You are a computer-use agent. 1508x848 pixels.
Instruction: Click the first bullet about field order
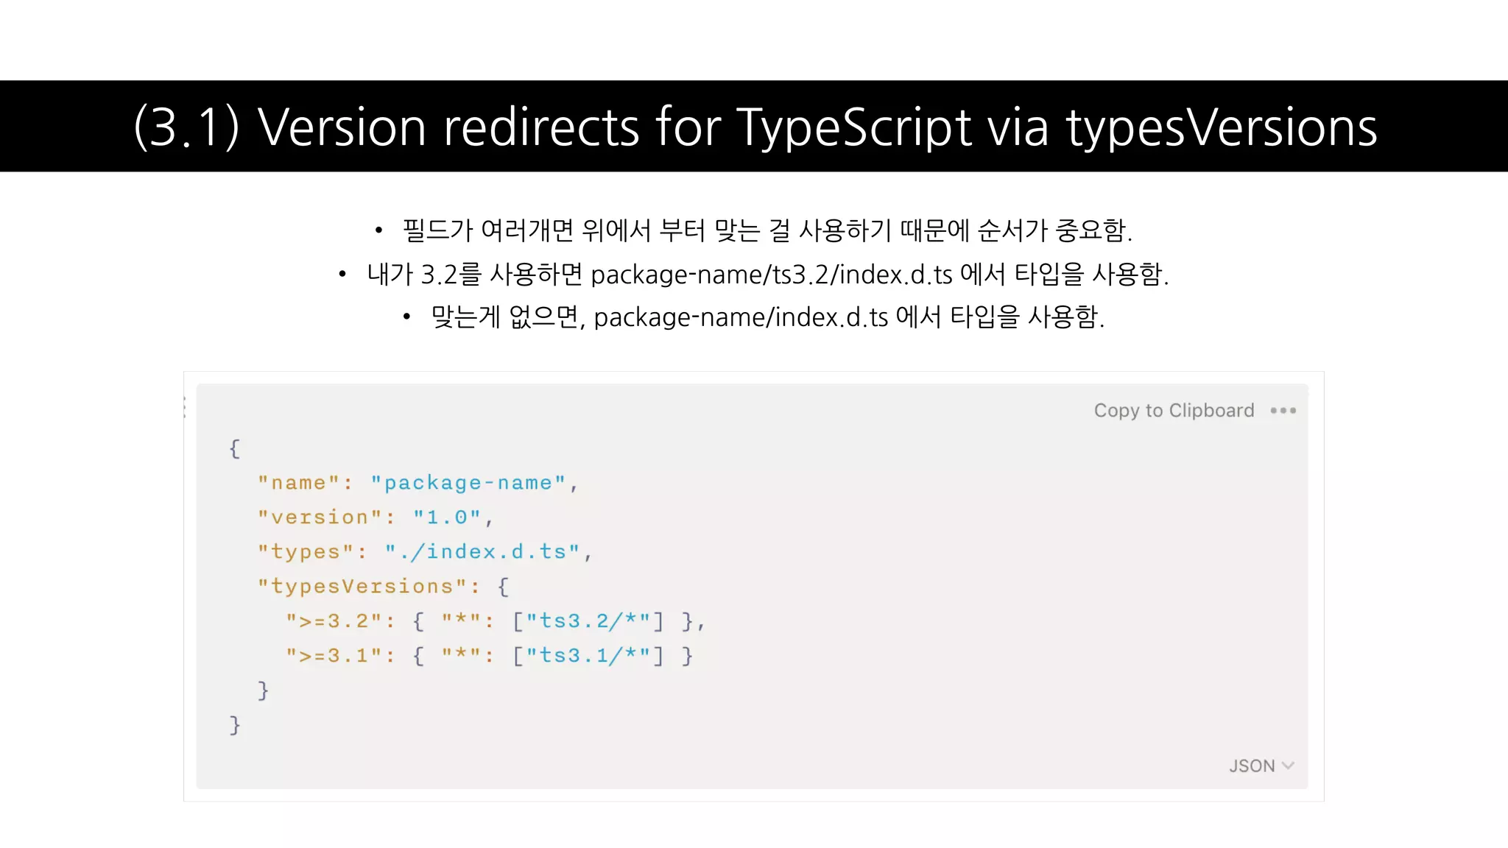[x=767, y=230]
